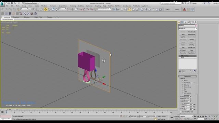Click the Align tool icon
The height and width of the screenshot is (123, 219).
[117, 9]
